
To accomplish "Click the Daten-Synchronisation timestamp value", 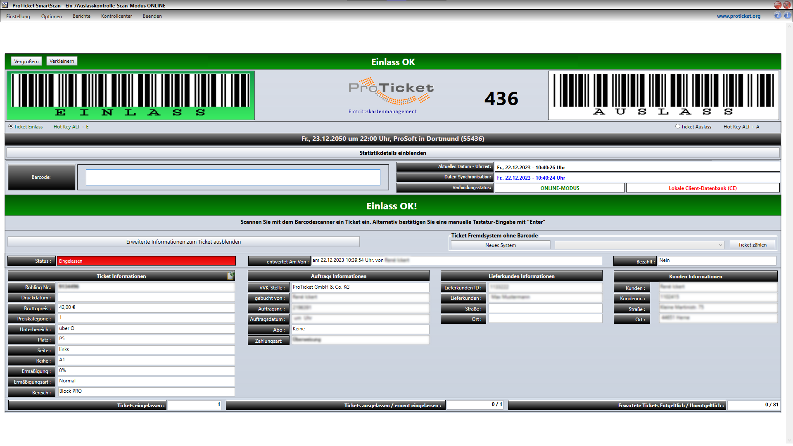I will [x=531, y=178].
